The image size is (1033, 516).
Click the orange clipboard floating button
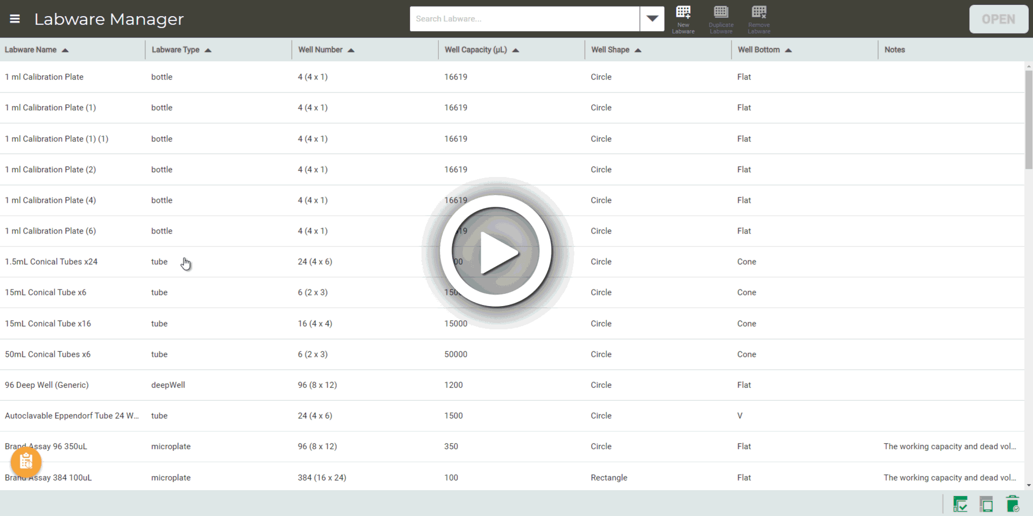(26, 461)
